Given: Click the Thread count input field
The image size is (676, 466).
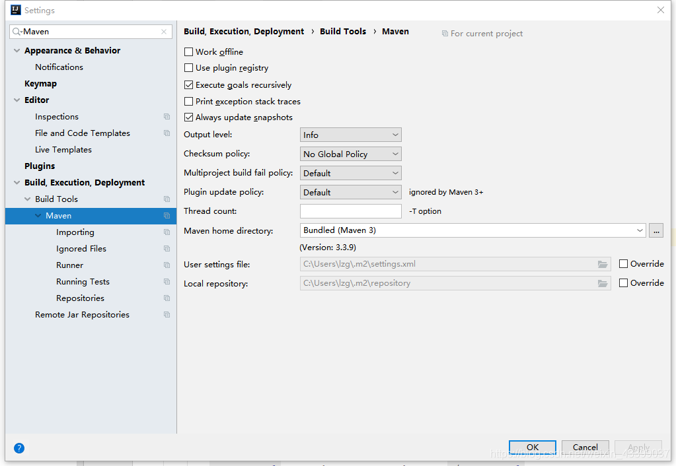Looking at the screenshot, I should 350,211.
